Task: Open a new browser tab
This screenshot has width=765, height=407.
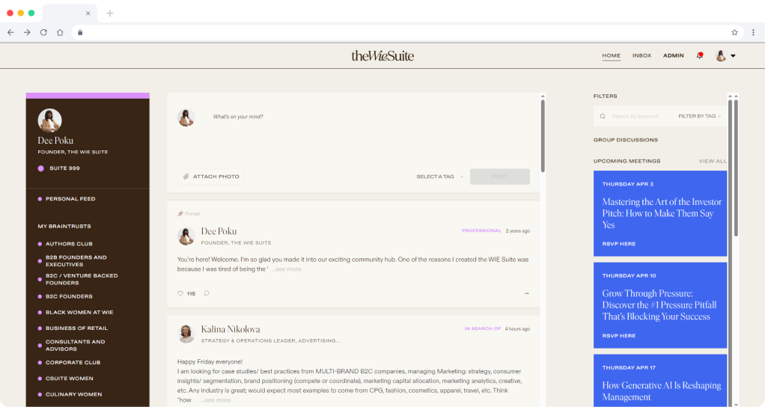Action: click(x=110, y=13)
